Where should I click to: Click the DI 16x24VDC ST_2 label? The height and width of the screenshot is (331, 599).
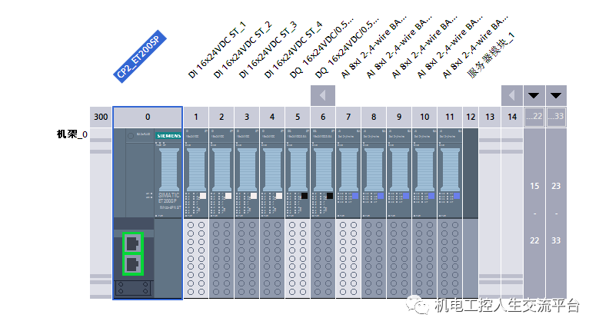[242, 51]
